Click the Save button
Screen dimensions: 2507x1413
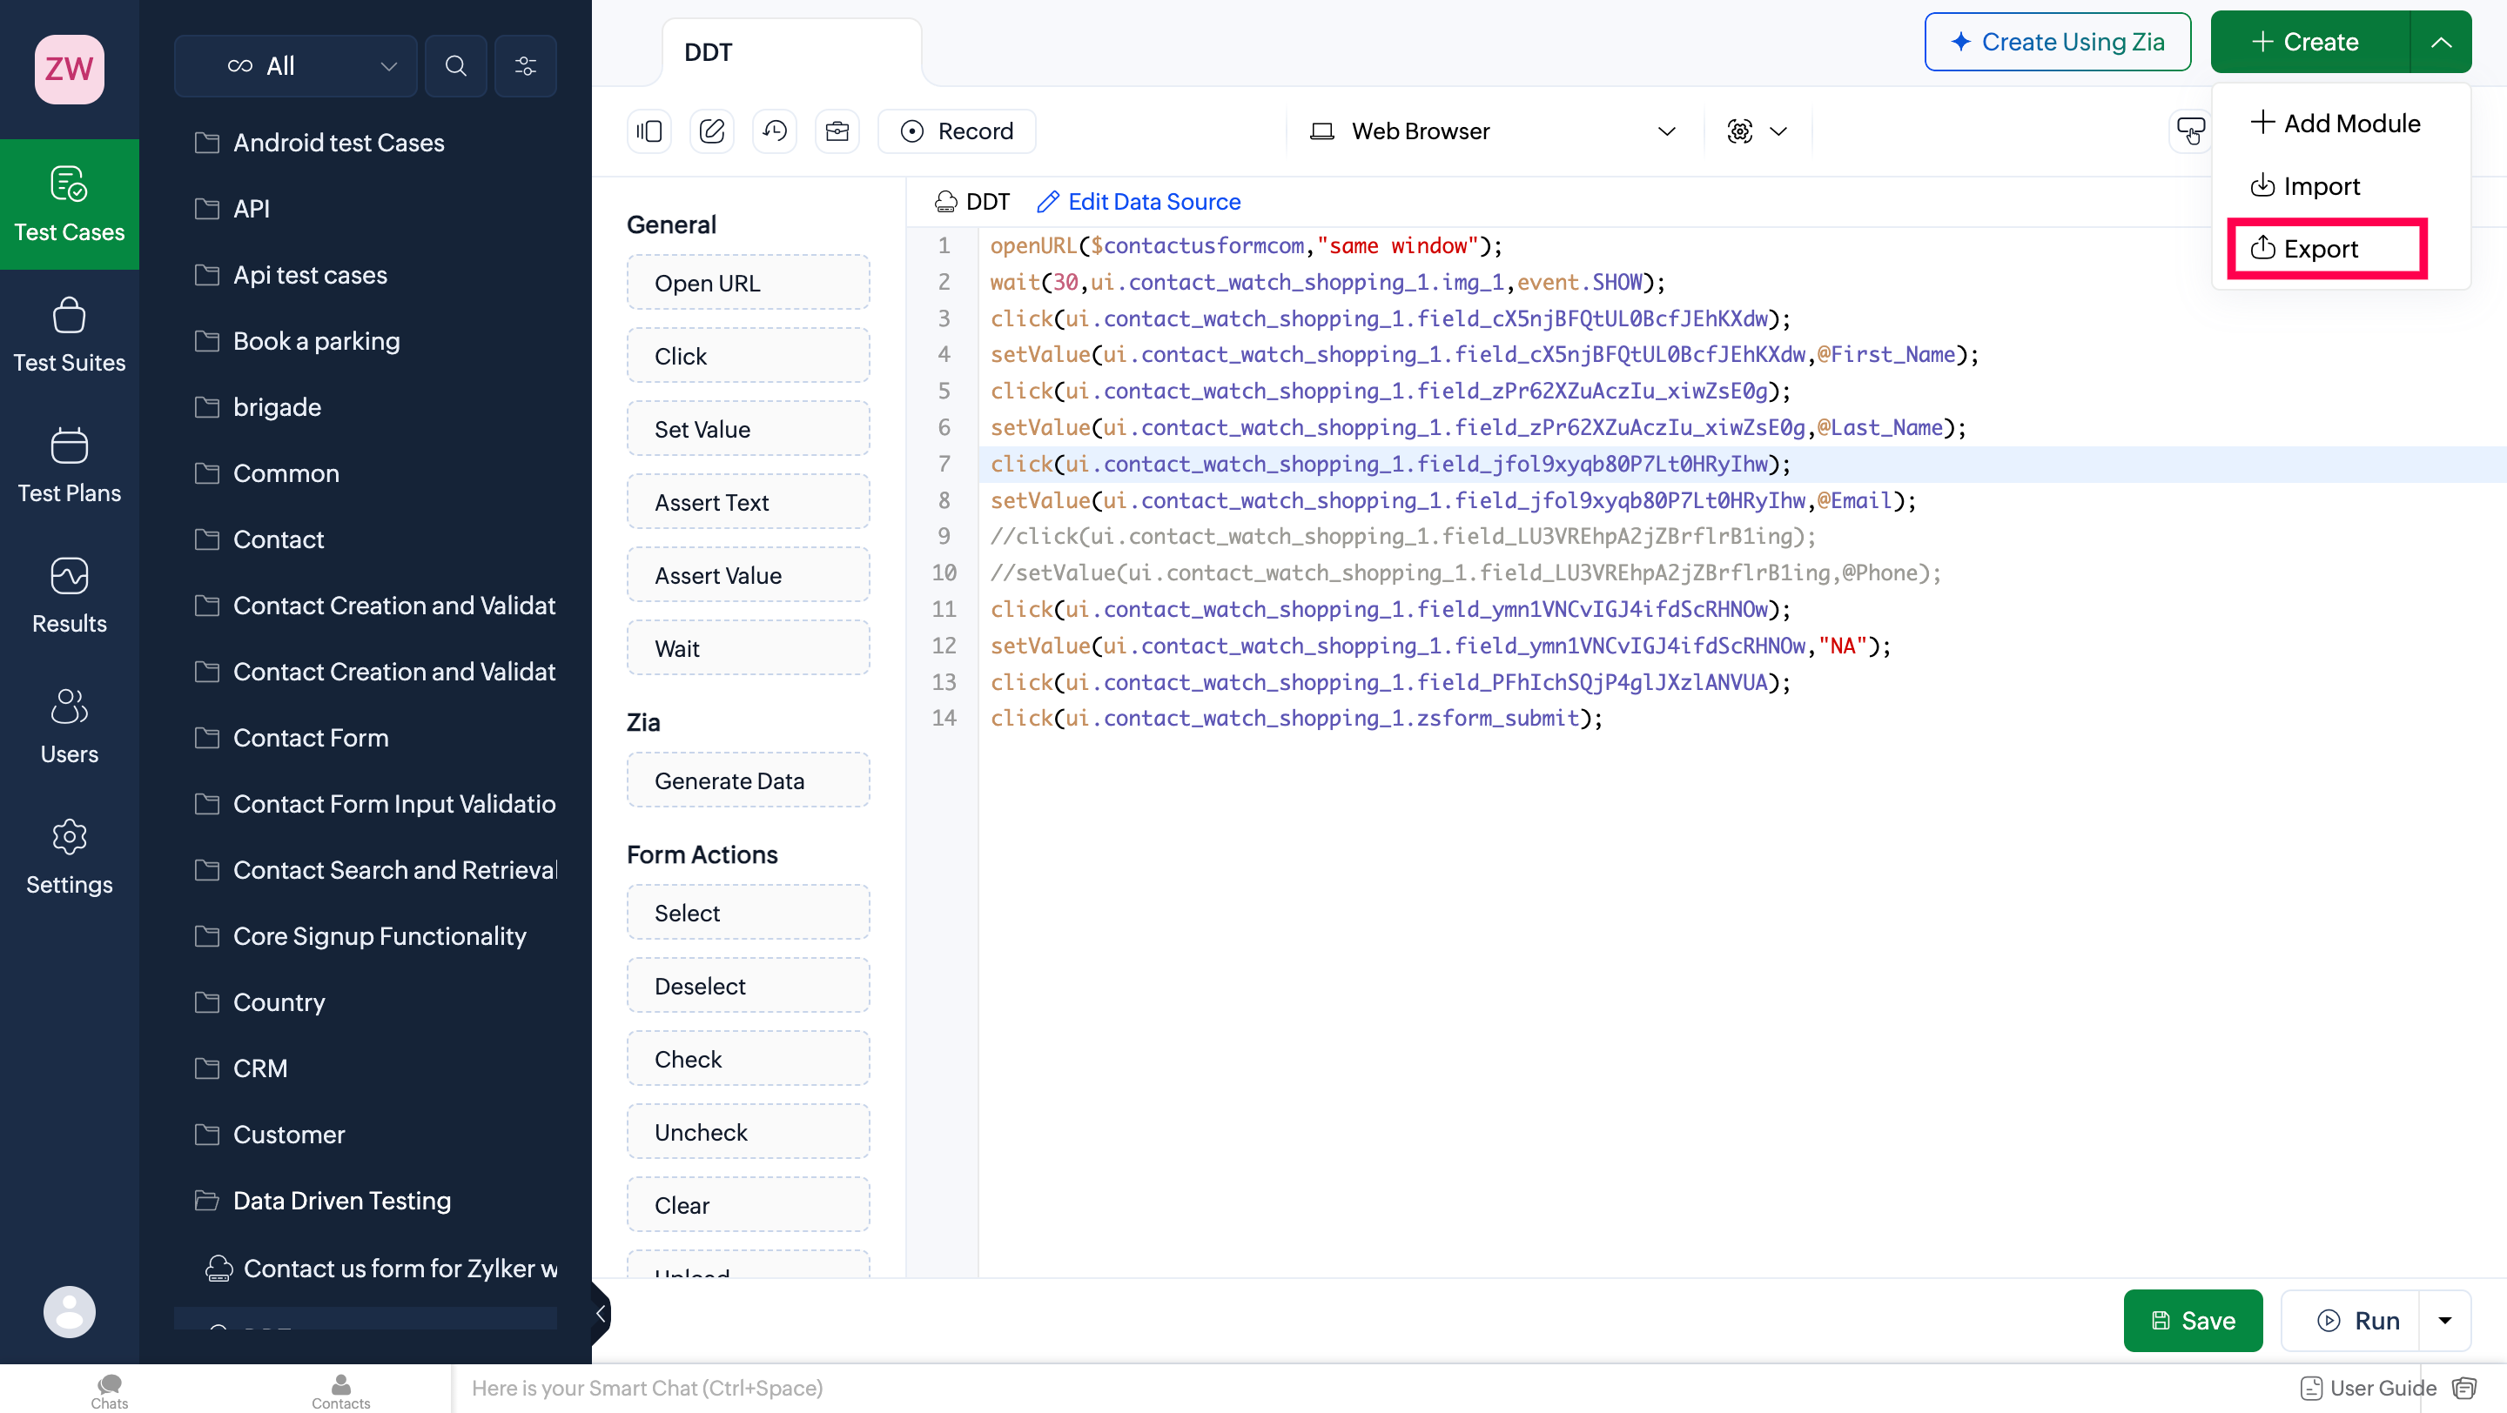point(2193,1321)
